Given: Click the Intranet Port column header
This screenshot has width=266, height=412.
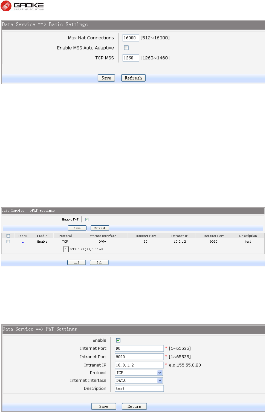Looking at the screenshot, I should (x=213, y=236).
